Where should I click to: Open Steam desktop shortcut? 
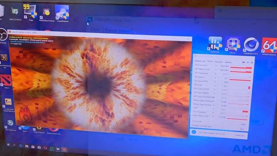[25, 129]
